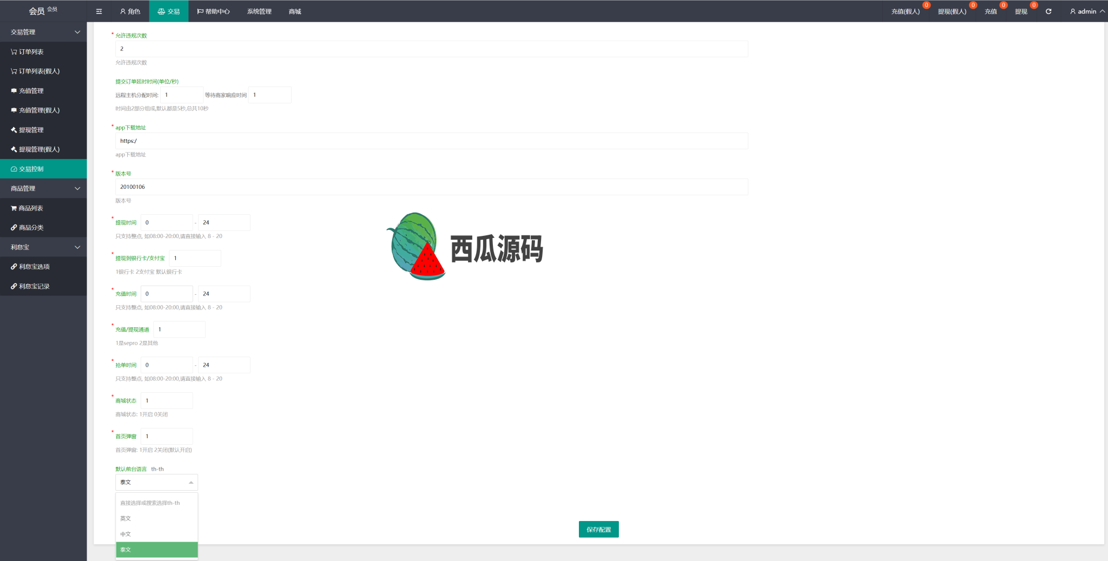Click the 保存配置 save button

tap(599, 530)
